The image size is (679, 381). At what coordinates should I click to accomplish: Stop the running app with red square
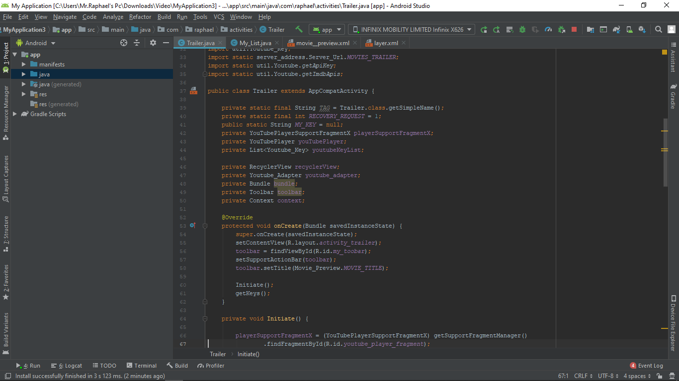[x=574, y=30]
